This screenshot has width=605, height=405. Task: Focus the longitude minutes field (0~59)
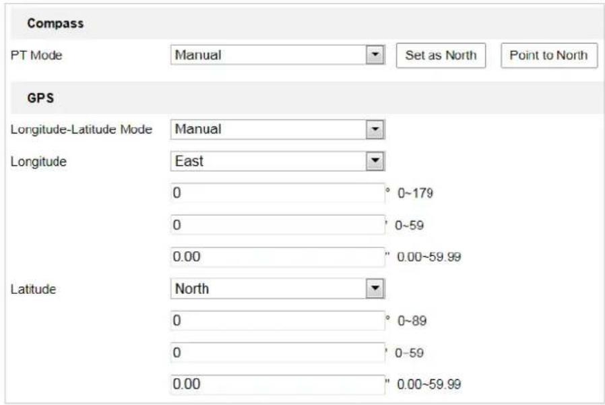pos(278,224)
